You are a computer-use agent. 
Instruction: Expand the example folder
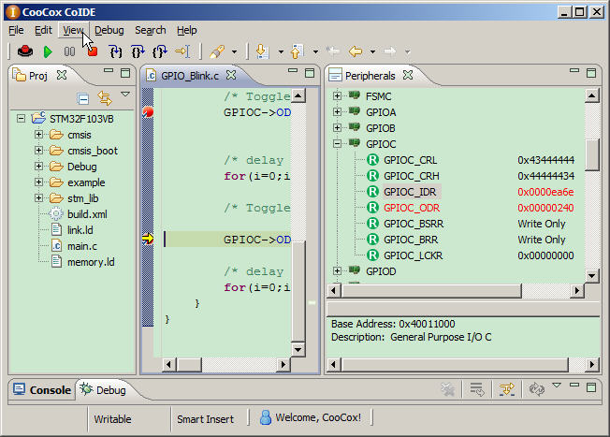tap(38, 182)
